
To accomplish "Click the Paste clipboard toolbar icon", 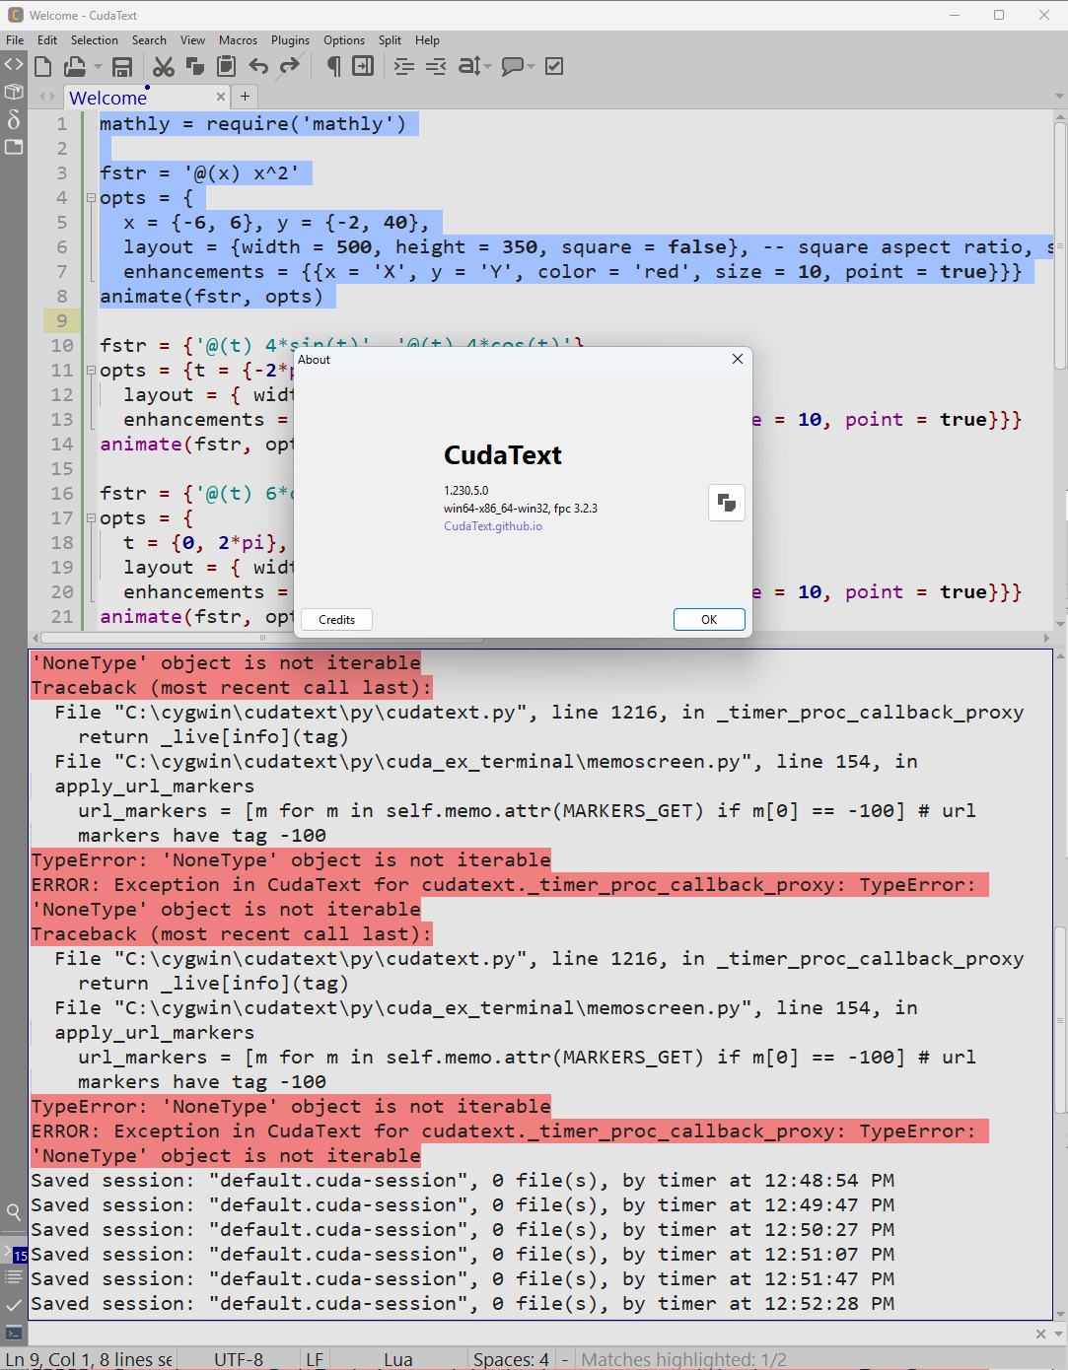I will point(227,67).
